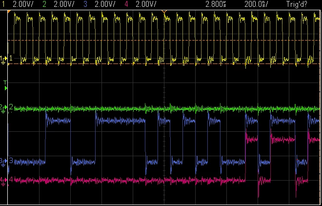Click the 2.800 time delay readout
The image size is (322, 206).
click(216, 4)
